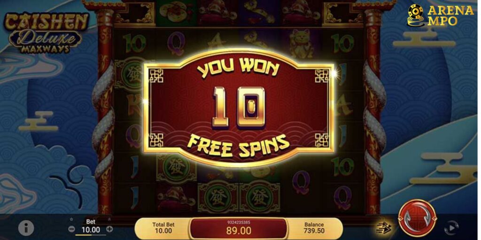This screenshot has height=240, width=481.
Task: Click the small star above Bet
Action: (x=71, y=219)
